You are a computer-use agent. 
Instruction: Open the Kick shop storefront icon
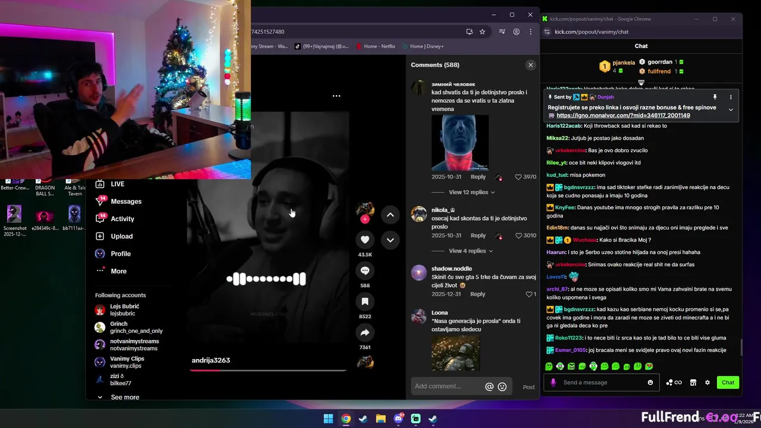coord(693,382)
